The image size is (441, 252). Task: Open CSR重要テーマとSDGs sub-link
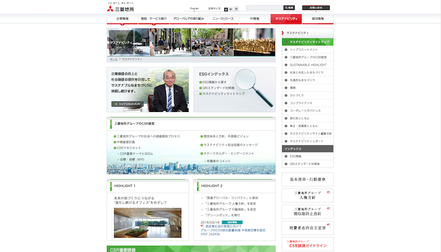pyautogui.click(x=135, y=154)
